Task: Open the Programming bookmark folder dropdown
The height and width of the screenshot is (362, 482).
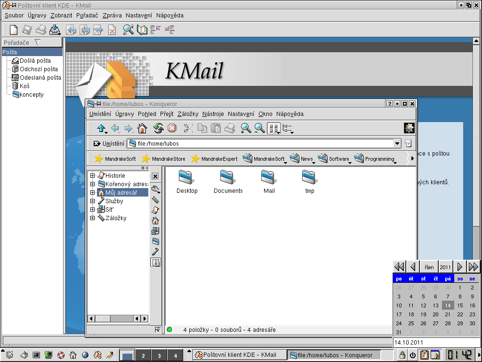Action: pos(375,159)
